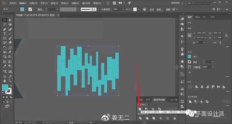
Task: Select the Scale tool
Action: point(10,48)
